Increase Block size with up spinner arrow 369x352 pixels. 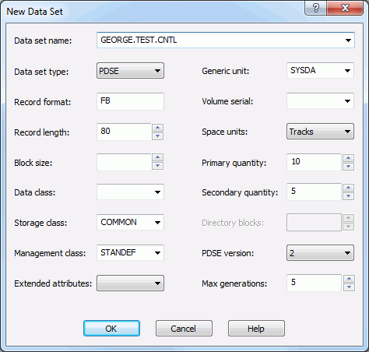coord(157,157)
